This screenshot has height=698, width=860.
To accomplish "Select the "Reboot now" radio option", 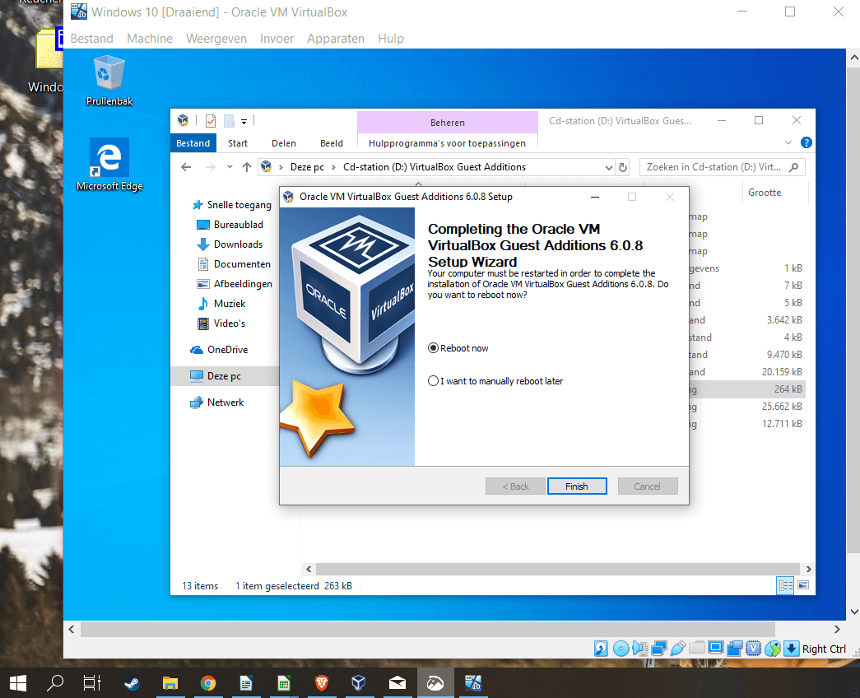I will [x=434, y=348].
